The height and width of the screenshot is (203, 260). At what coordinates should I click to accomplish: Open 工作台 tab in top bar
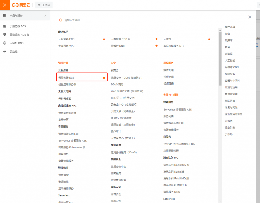(x=44, y=5)
